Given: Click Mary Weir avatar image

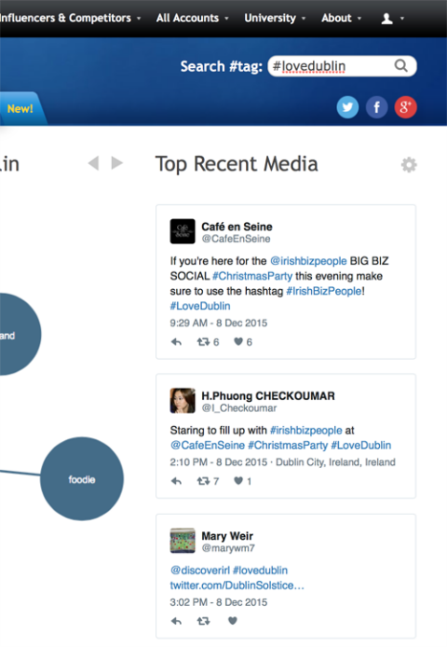Looking at the screenshot, I should [x=183, y=540].
